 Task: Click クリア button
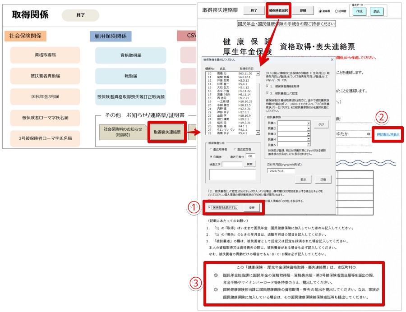click(321, 124)
